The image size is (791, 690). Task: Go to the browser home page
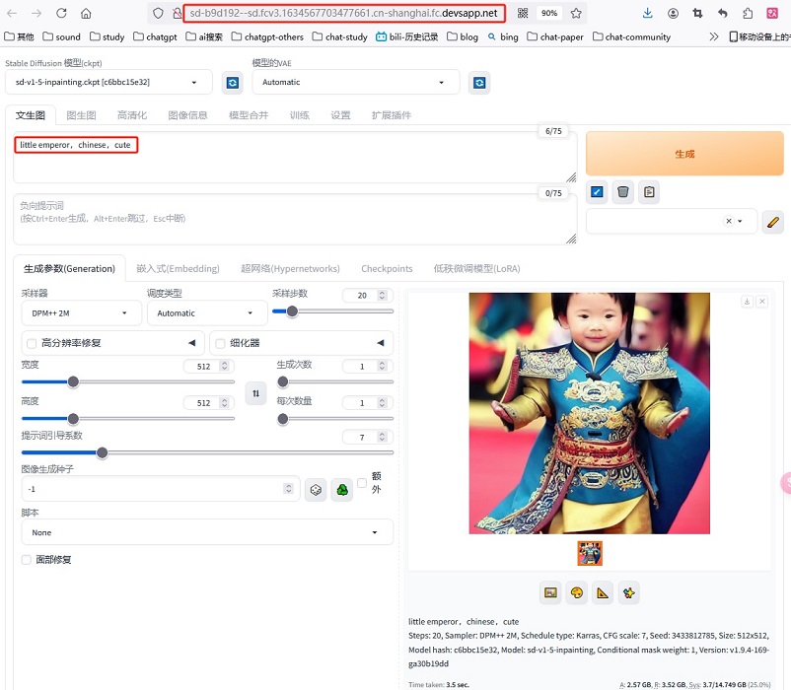pyautogui.click(x=86, y=13)
